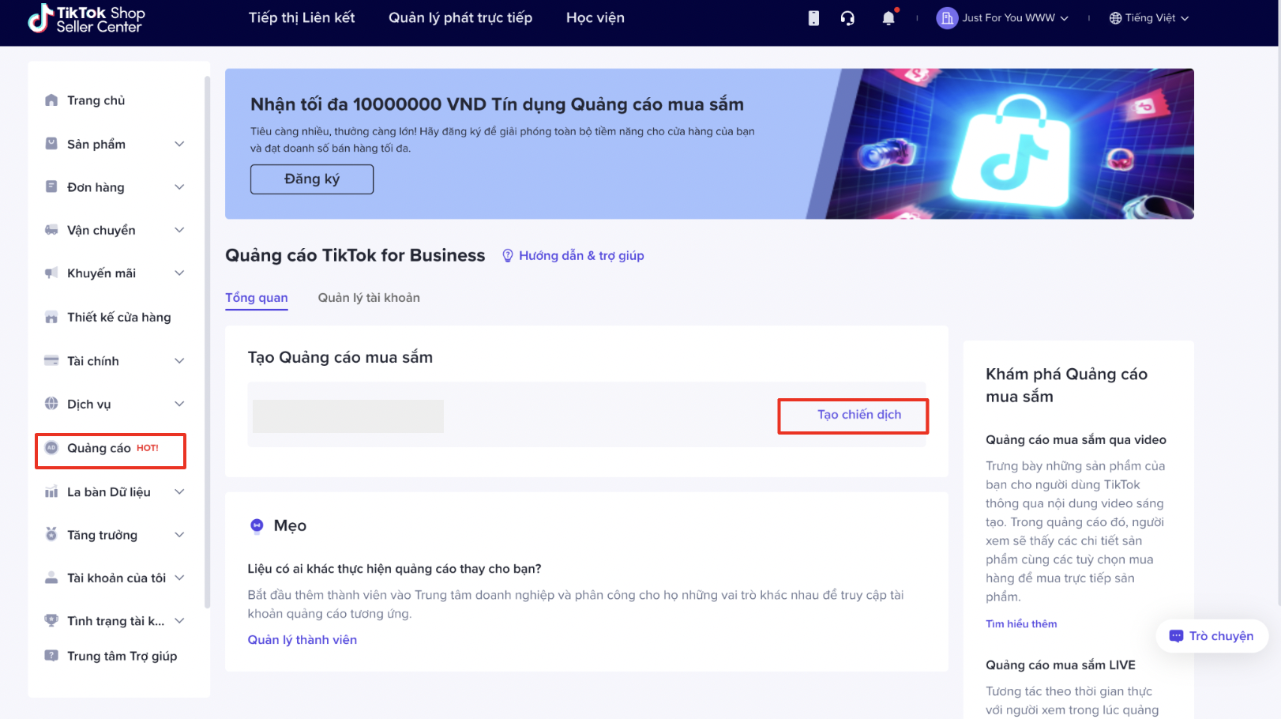Click the Quảng cáo AD icon
1281x719 pixels.
pos(51,448)
